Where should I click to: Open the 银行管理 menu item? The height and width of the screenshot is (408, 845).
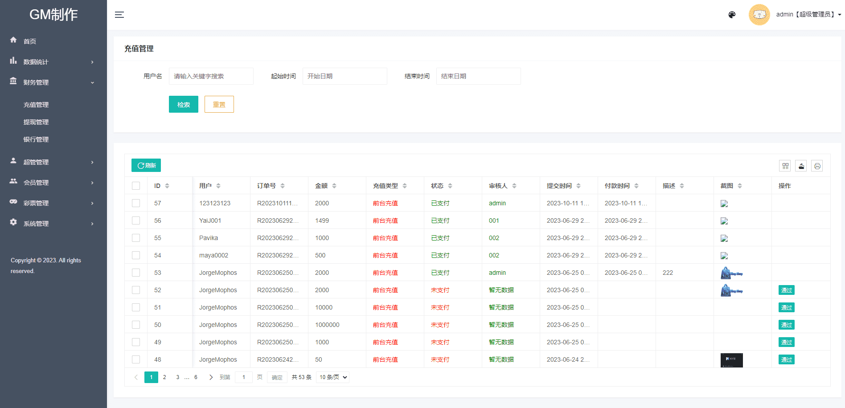tap(36, 139)
